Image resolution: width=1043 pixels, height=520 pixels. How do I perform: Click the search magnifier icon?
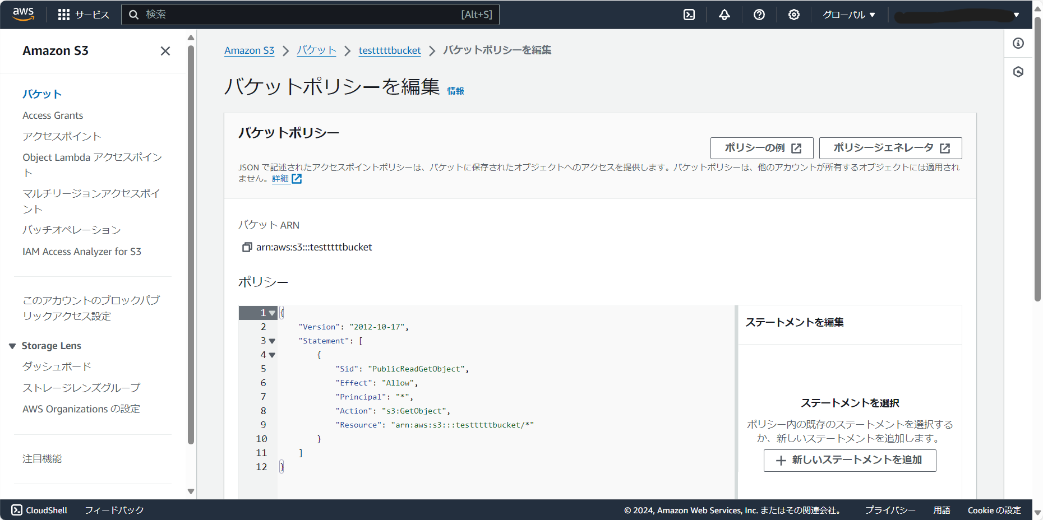click(x=133, y=15)
